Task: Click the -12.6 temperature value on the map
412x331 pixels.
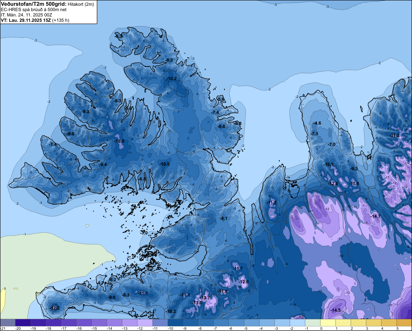Action: [x=243, y=282]
